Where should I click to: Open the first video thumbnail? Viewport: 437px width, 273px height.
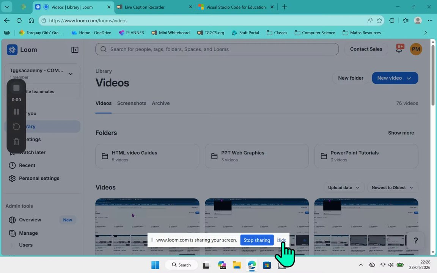pyautogui.click(x=147, y=226)
